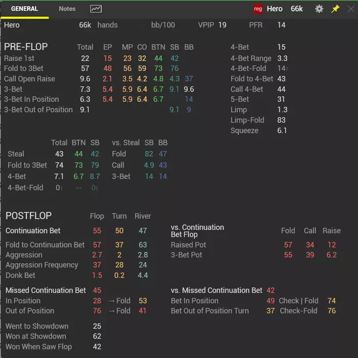Screen dimensions: 358x358
Task: Click vs. Steal Call BB value 43
Action: [x=163, y=165]
